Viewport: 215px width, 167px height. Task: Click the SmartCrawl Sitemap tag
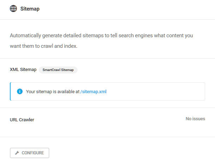pyautogui.click(x=58, y=70)
